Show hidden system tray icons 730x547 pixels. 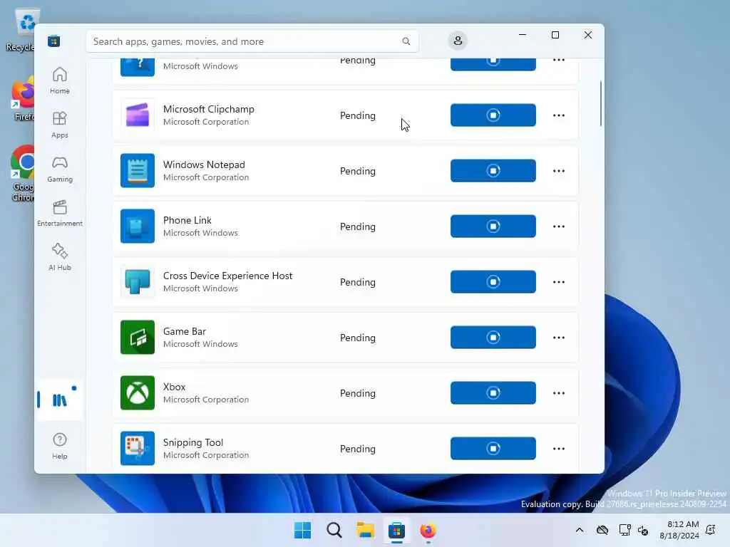pos(580,530)
